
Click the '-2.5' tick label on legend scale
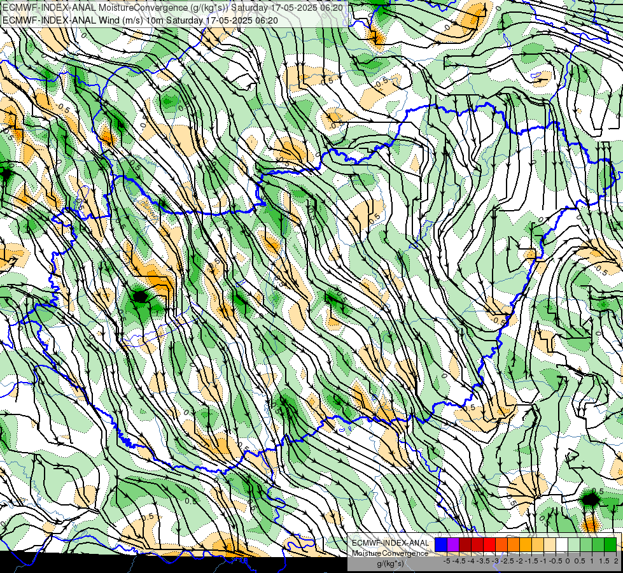507,561
